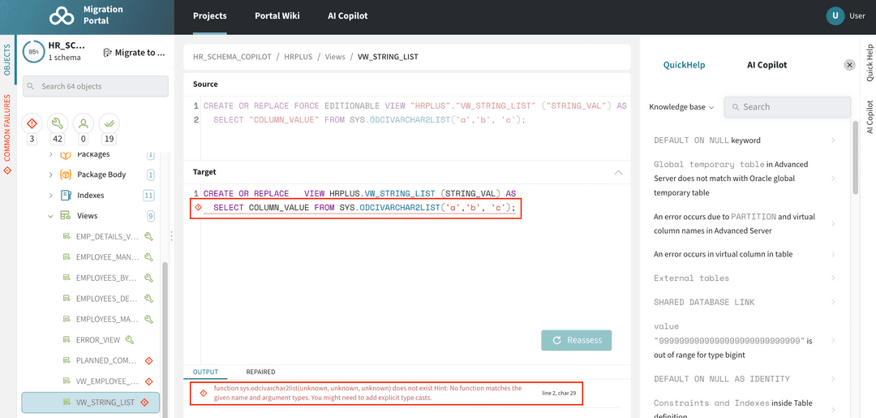
Task: Filter objects by failed status icon
Action: (x=32, y=123)
